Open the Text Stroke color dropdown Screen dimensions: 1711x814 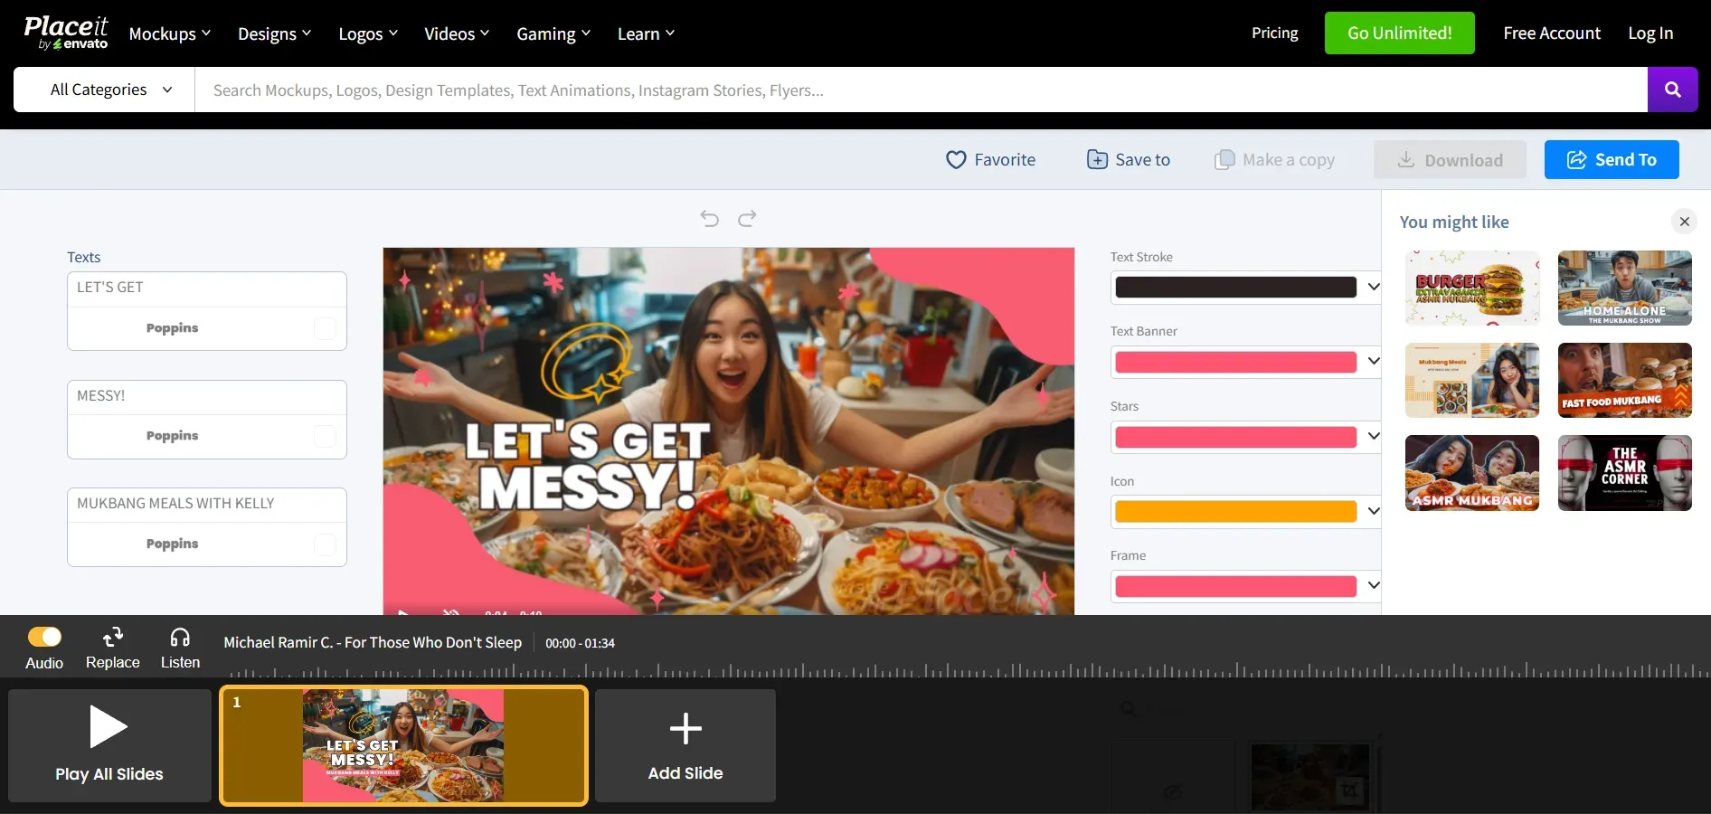click(x=1373, y=287)
